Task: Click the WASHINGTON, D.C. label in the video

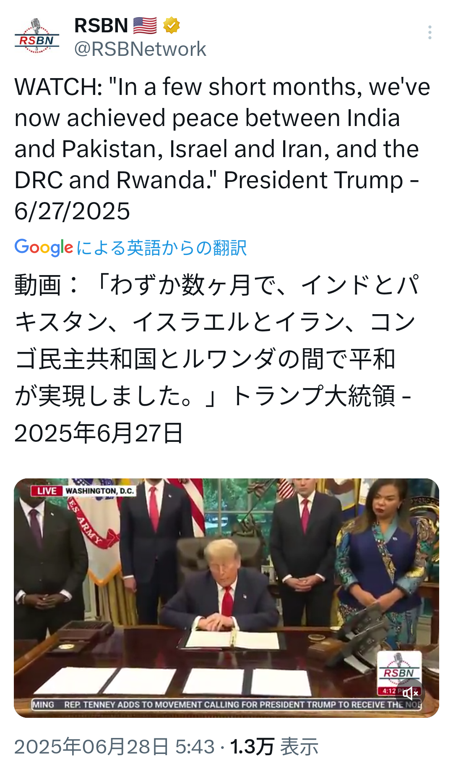Action: [x=100, y=491]
